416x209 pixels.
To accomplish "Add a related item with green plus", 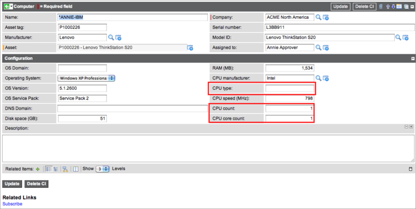I will click(38, 169).
